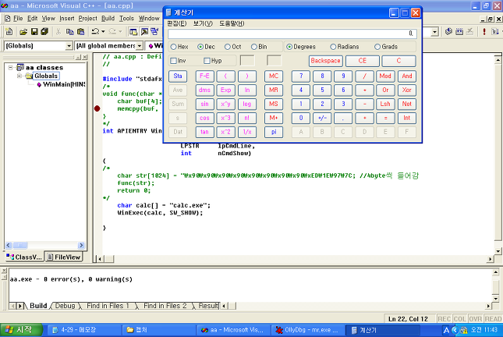Click the red Execute Program exclamation icon

click(484, 31)
